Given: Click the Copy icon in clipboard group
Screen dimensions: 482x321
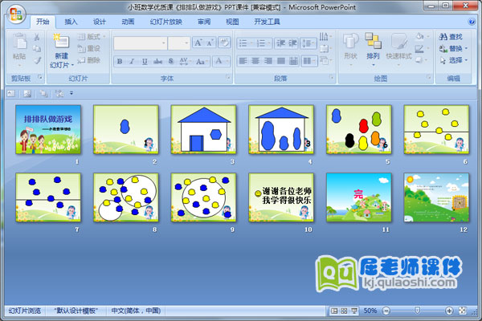Looking at the screenshot, I should [37, 48].
